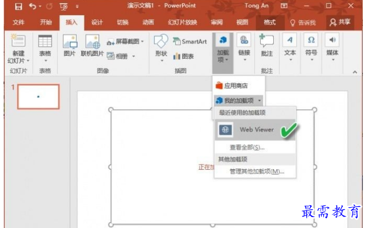Click the 相册 photo album button
This screenshot has height=228, width=365.
(117, 56)
